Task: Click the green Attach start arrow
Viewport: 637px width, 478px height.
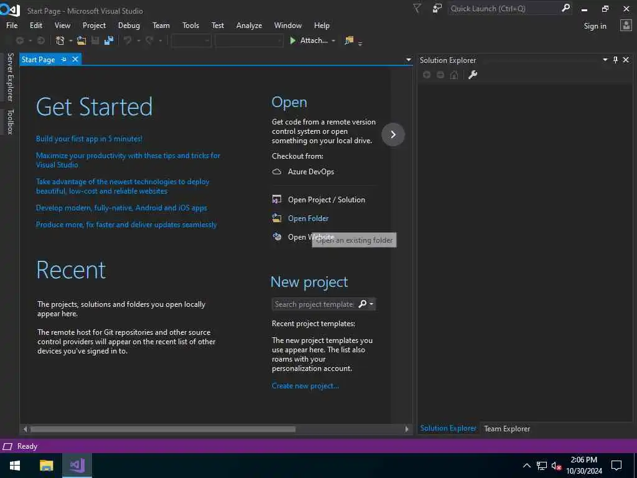Action: (x=292, y=40)
